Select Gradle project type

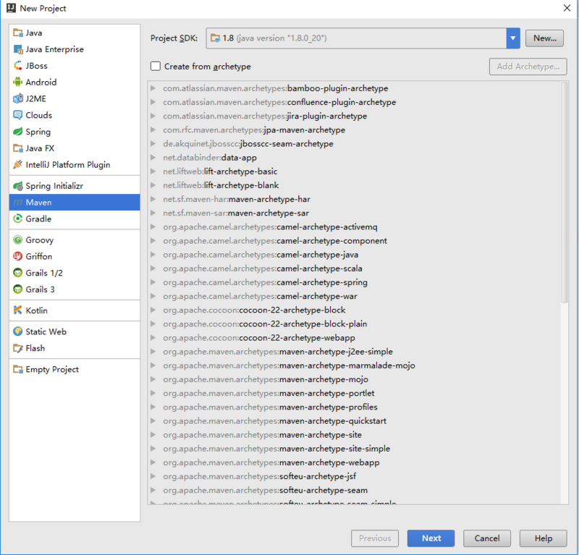click(x=75, y=219)
